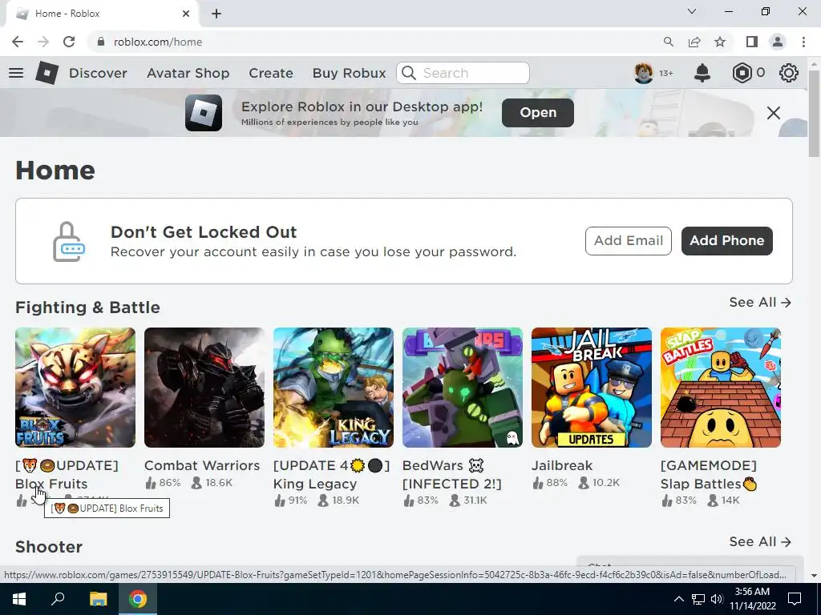Open the tab search chevron
This screenshot has height=615, width=821.
click(692, 11)
